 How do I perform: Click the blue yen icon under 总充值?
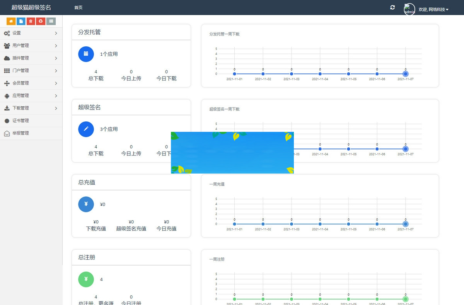tap(86, 204)
